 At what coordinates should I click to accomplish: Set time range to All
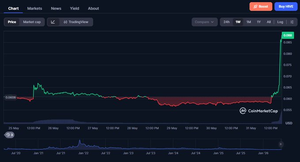269,22
